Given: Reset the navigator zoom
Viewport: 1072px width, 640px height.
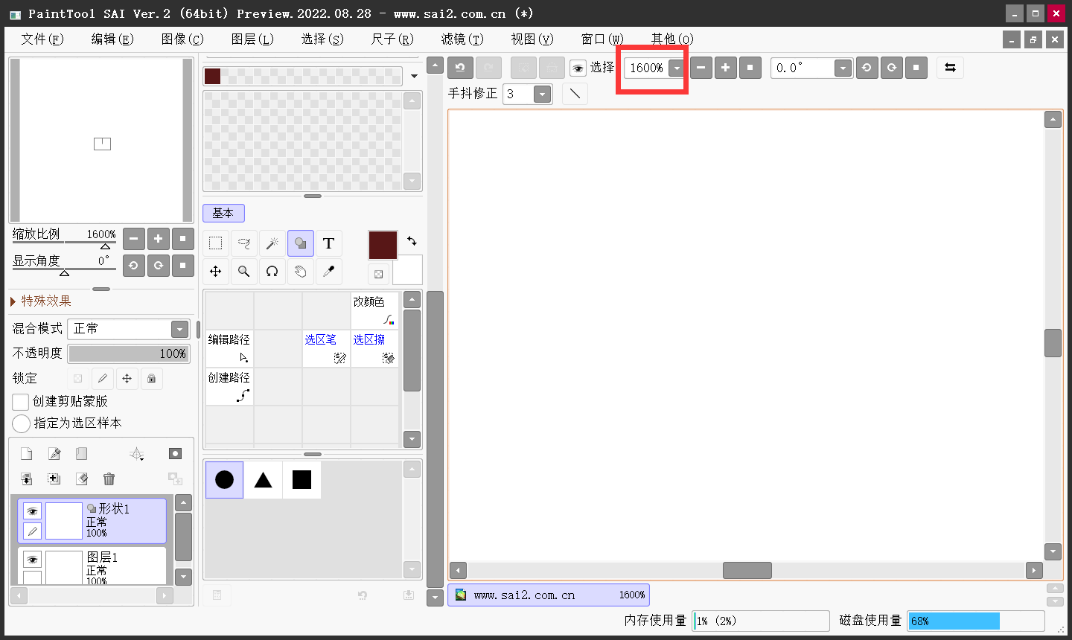Looking at the screenshot, I should [183, 239].
